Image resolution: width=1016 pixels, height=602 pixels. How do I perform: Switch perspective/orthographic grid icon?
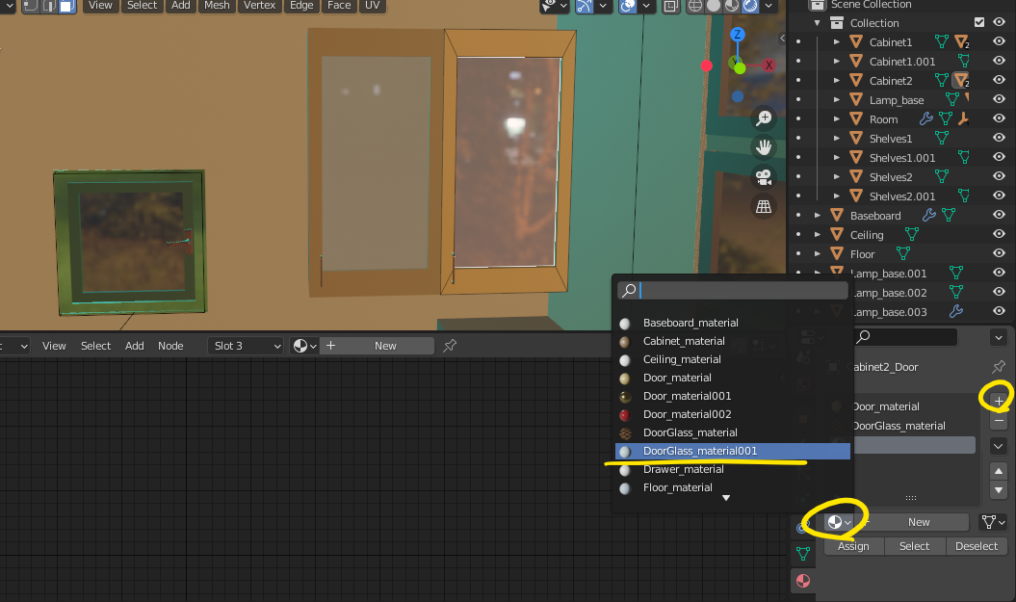pyautogui.click(x=764, y=207)
